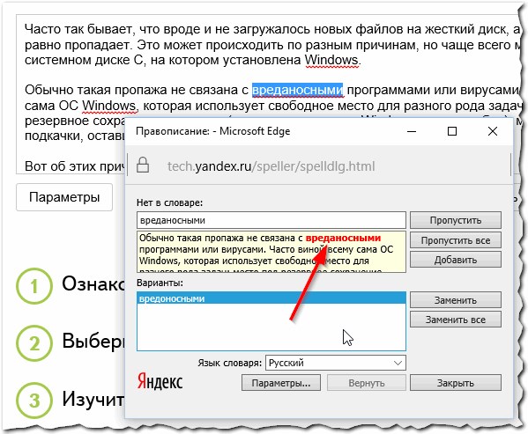Click the underlined word Windows in the first paragraph
The width and height of the screenshot is (528, 434).
[331, 61]
